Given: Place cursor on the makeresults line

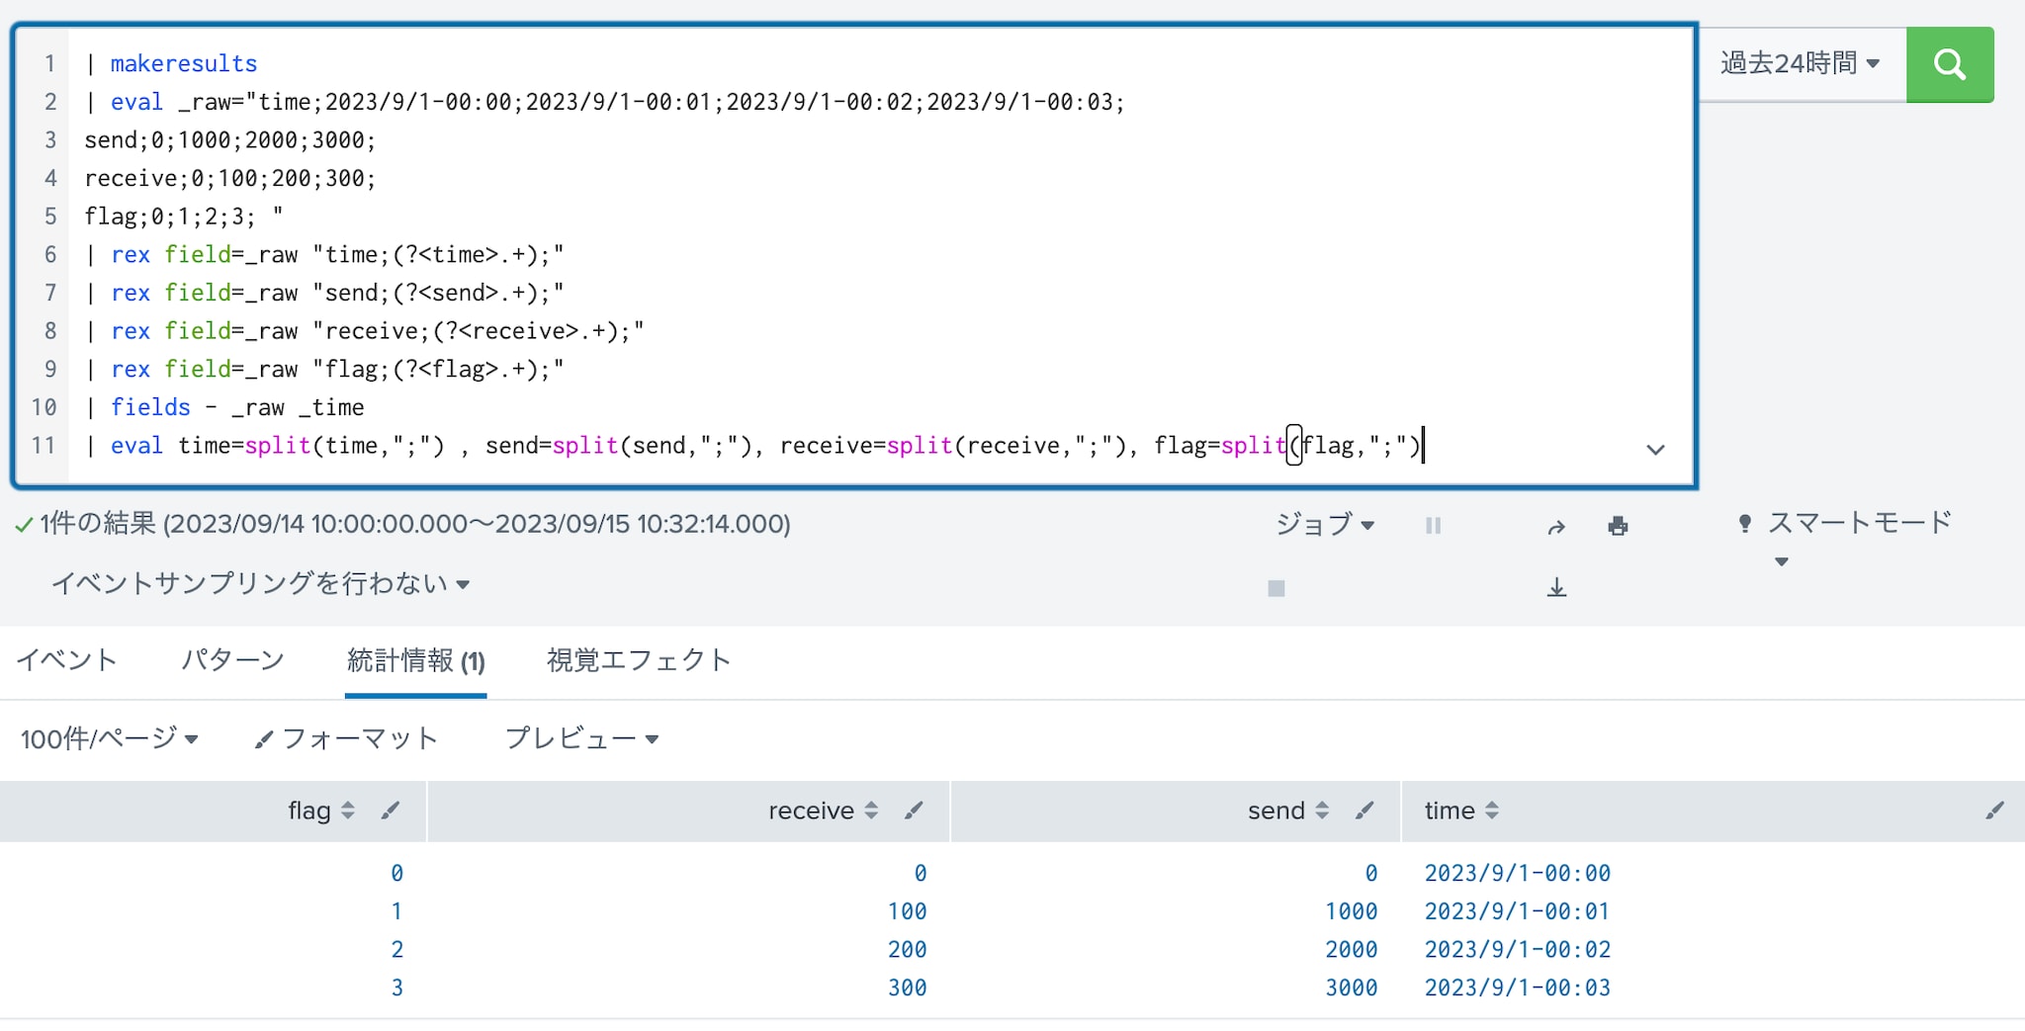Looking at the screenshot, I should coord(184,64).
